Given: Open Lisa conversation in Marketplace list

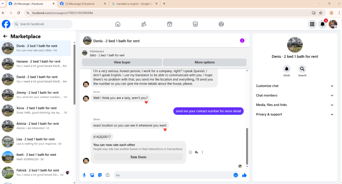Looking at the screenshot, I should pos(36,141).
